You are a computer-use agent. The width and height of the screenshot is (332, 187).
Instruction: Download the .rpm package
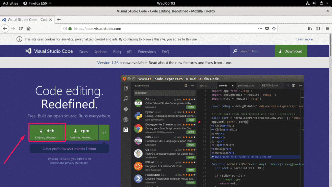click(x=81, y=133)
